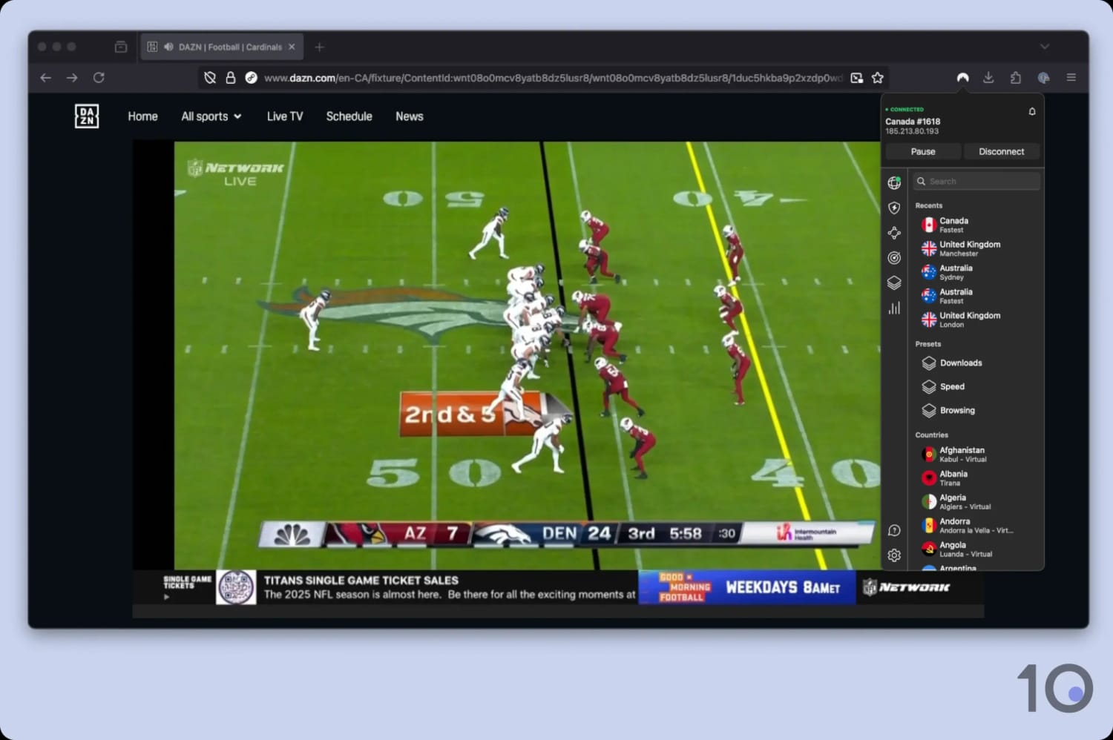Expand the All sports dropdown
The width and height of the screenshot is (1113, 740).
(x=211, y=116)
